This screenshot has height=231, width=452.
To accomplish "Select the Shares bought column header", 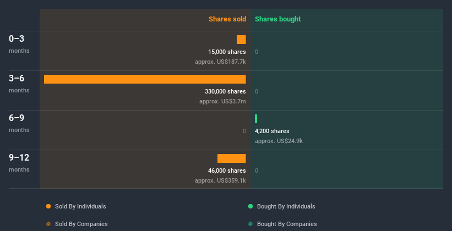I will (277, 19).
